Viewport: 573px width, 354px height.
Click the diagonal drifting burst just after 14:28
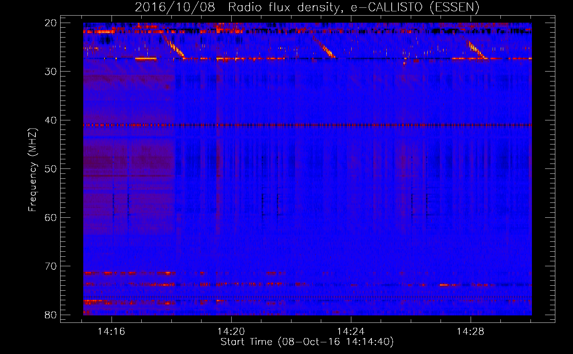click(476, 50)
